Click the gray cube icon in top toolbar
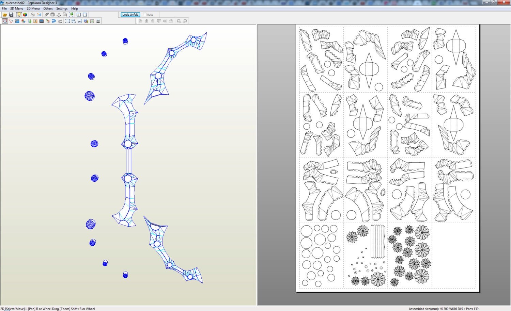511x311 pixels. coord(33,15)
